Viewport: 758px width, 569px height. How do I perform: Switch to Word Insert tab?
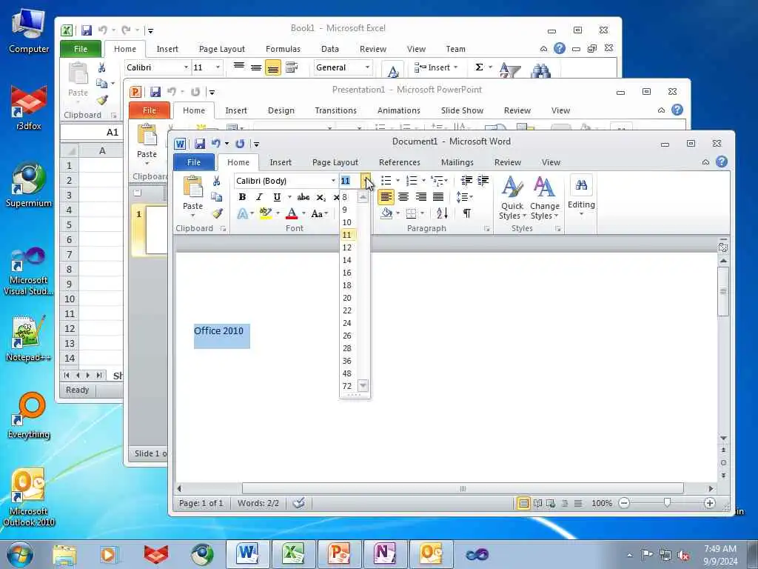(281, 162)
